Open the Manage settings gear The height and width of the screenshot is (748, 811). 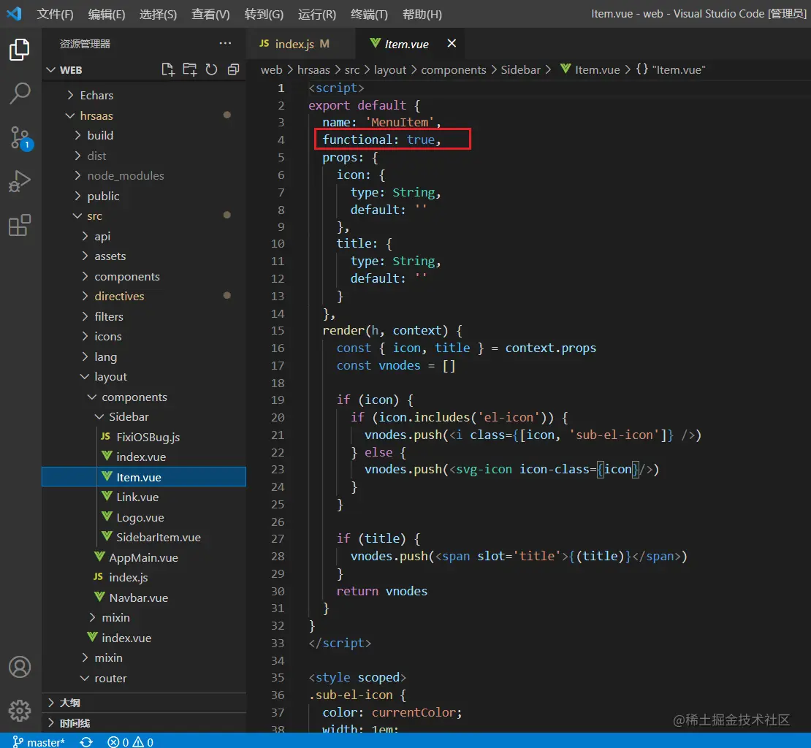tap(20, 710)
